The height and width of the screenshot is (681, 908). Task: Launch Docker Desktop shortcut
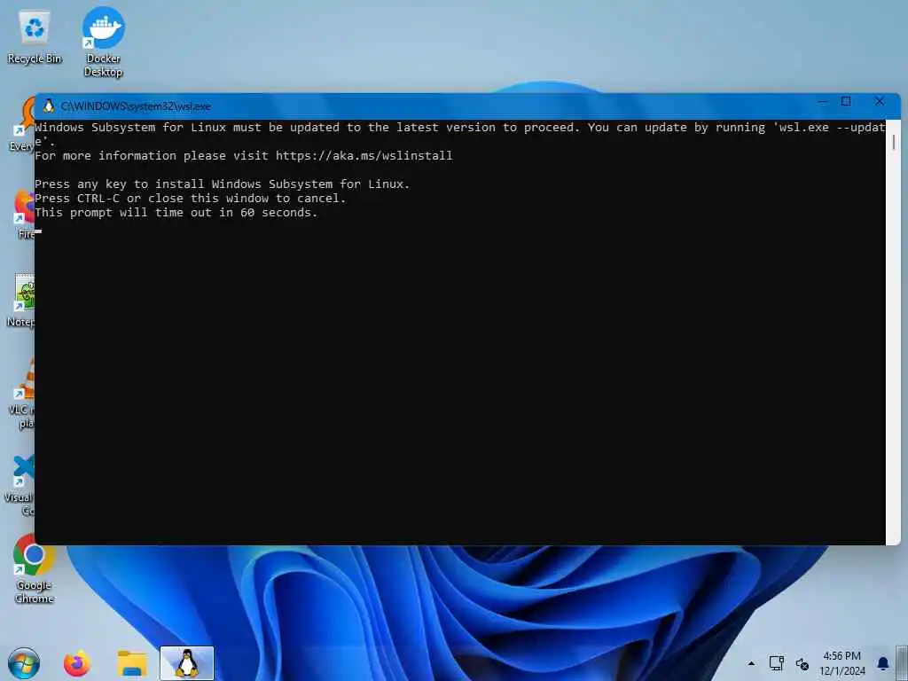103,42
